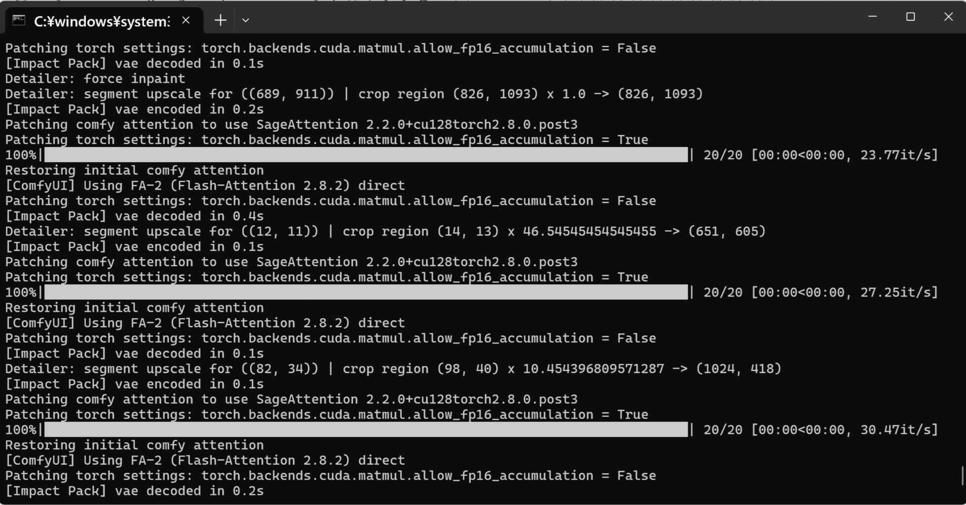Close the terminal window
Screen dimensions: 966x505
(948, 17)
